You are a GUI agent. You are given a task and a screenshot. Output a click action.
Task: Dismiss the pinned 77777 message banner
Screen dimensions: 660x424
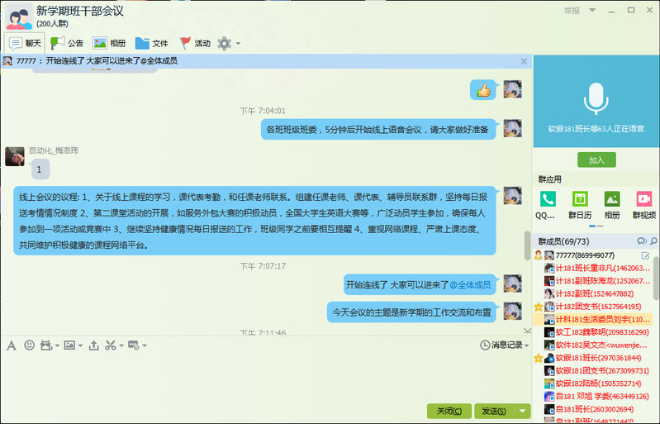coord(524,61)
